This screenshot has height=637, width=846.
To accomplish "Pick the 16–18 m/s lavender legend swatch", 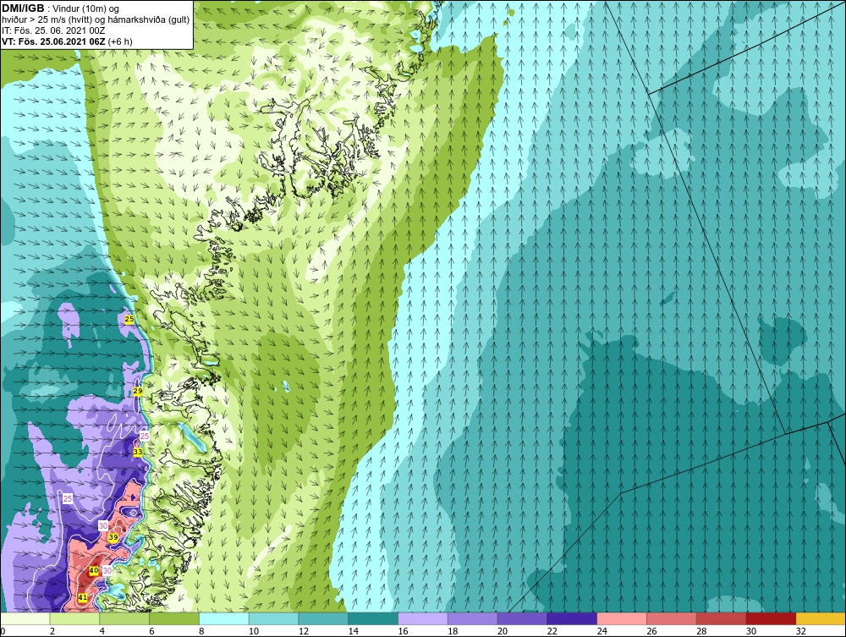I will tap(423, 618).
